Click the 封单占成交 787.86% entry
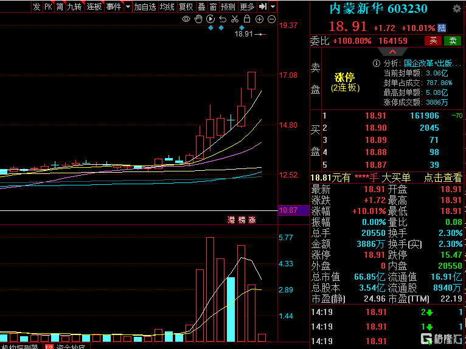The width and height of the screenshot is (466, 349). [x=417, y=83]
